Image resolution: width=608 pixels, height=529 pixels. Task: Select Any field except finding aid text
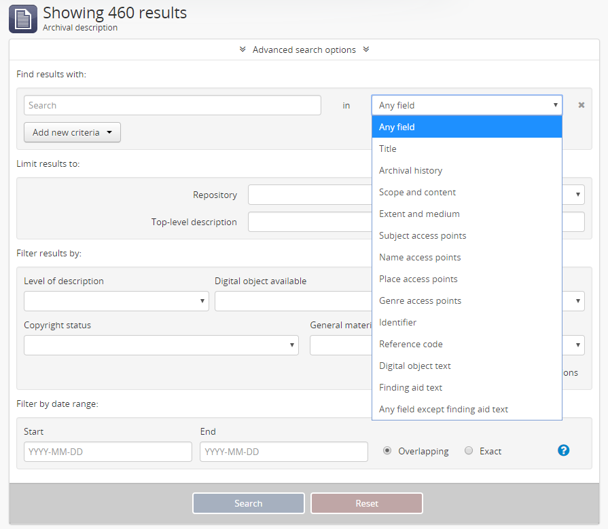pyautogui.click(x=443, y=409)
